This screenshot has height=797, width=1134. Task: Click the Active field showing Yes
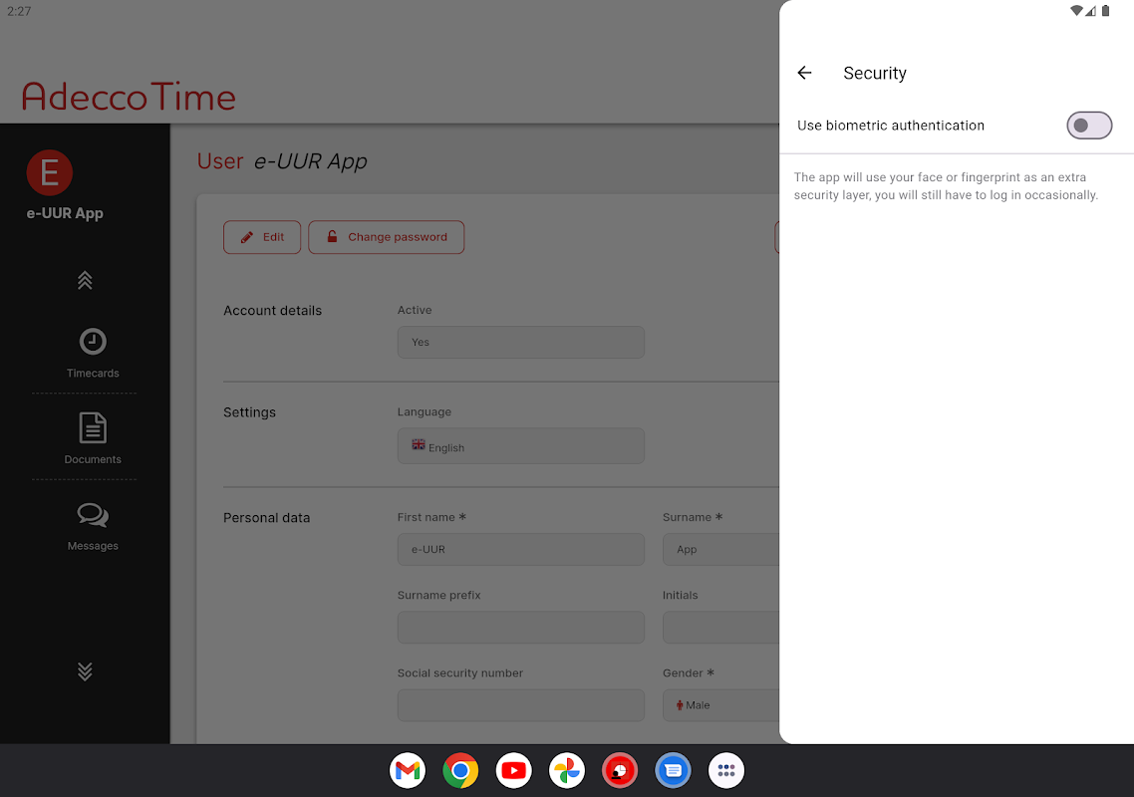[521, 342]
